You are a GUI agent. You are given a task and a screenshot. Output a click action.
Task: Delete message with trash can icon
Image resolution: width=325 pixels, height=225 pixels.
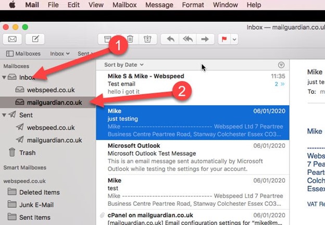[130, 39]
